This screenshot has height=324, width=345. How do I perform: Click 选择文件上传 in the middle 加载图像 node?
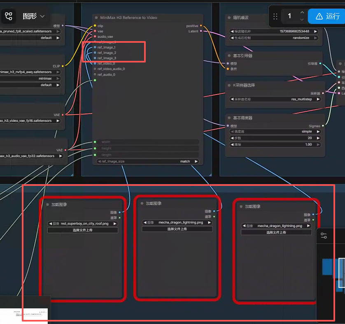177,229
